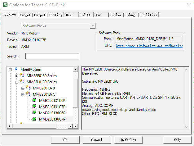
Task: Click the MM32L0130 Series family icon
Action: point(22,82)
